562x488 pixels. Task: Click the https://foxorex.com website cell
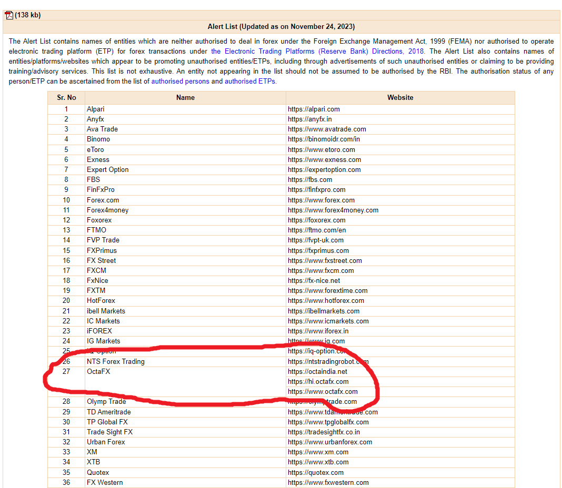pos(400,220)
